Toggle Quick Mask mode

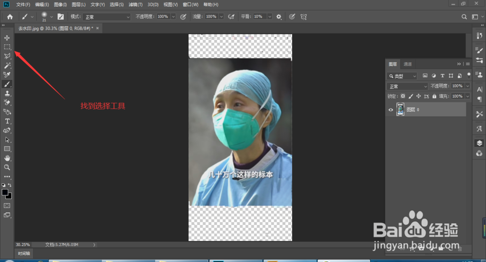click(7, 206)
